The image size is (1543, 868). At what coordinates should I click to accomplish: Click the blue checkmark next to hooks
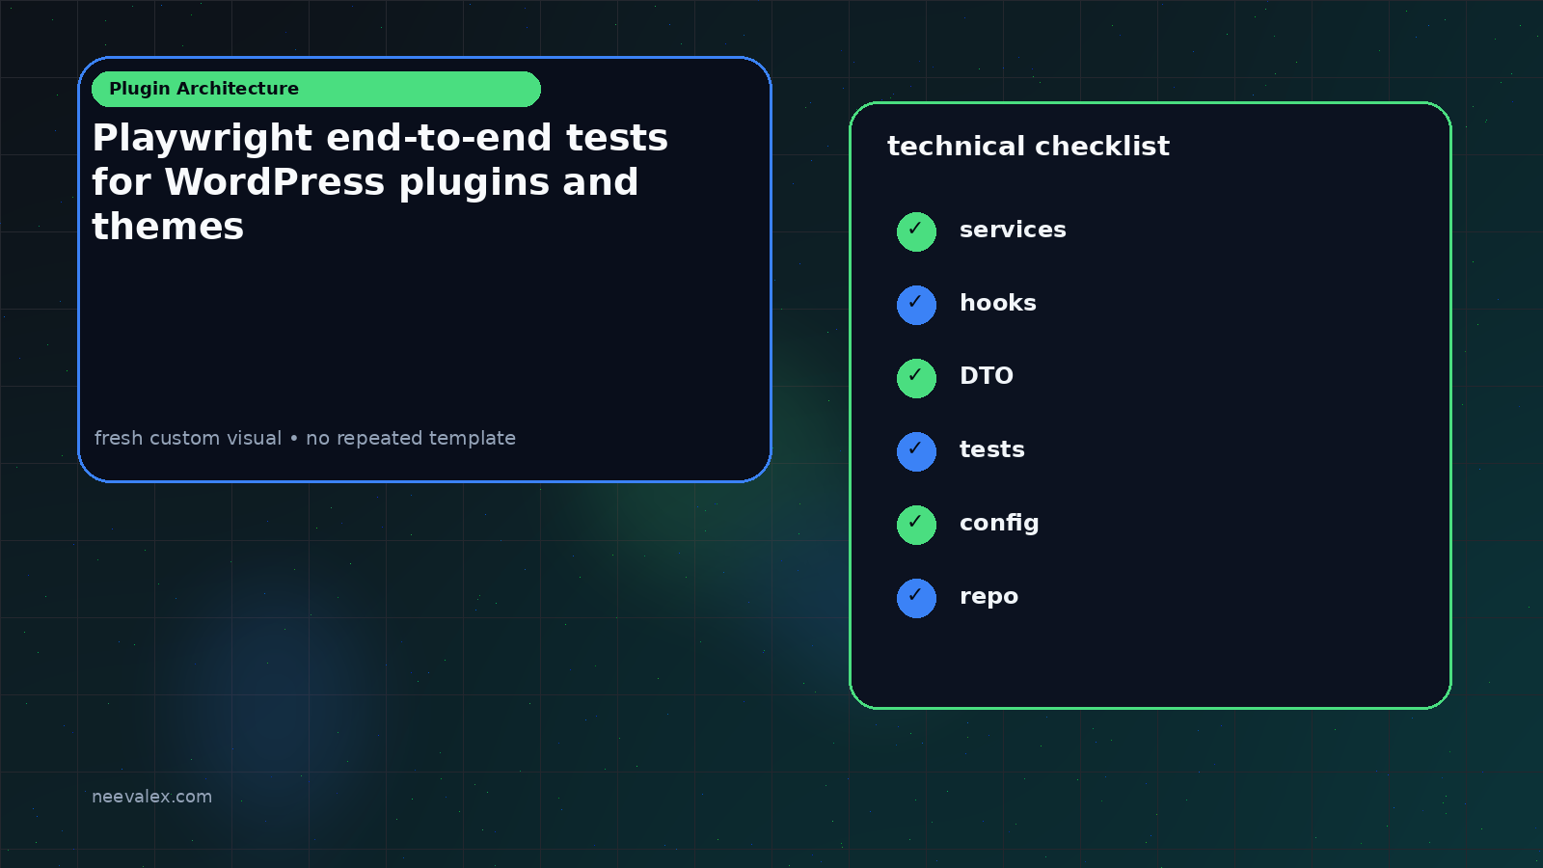click(916, 305)
